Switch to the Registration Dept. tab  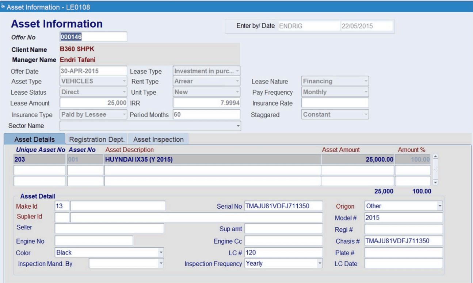click(x=97, y=139)
